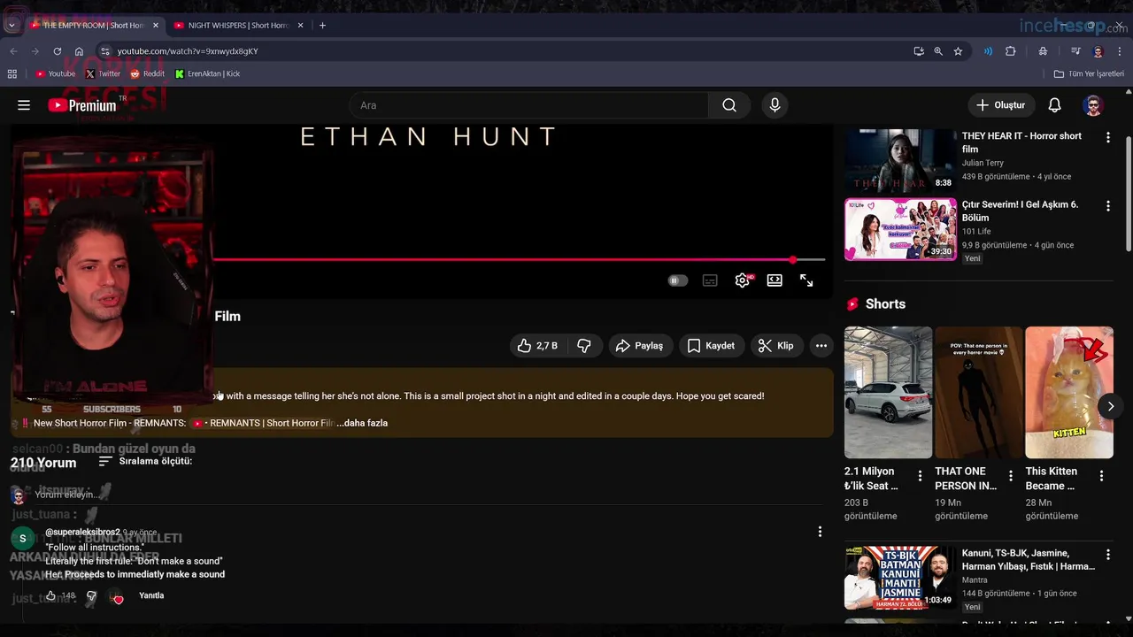Image resolution: width=1133 pixels, height=637 pixels.
Task: Open the ErenAktan | Kick bookmark
Action: (x=208, y=74)
